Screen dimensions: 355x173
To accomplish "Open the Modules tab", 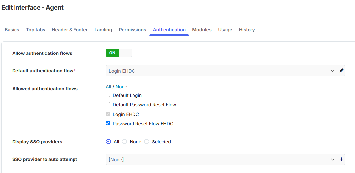I will click(x=202, y=30).
